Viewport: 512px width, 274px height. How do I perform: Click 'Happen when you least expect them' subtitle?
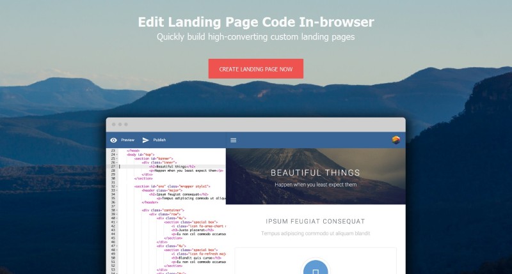316,185
